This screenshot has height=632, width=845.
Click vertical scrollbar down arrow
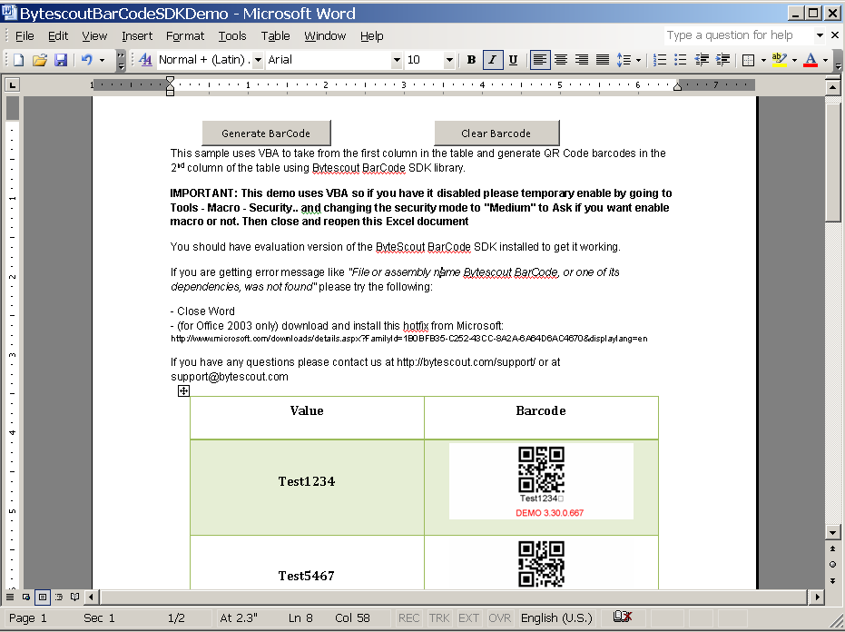tap(832, 533)
